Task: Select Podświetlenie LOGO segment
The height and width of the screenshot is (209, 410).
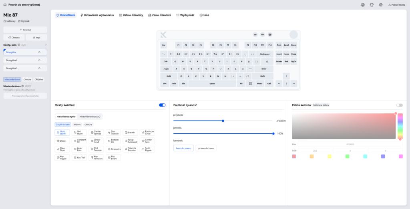Action: point(90,117)
